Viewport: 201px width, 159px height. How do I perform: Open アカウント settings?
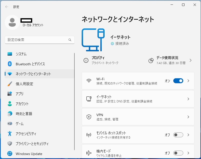(39, 104)
